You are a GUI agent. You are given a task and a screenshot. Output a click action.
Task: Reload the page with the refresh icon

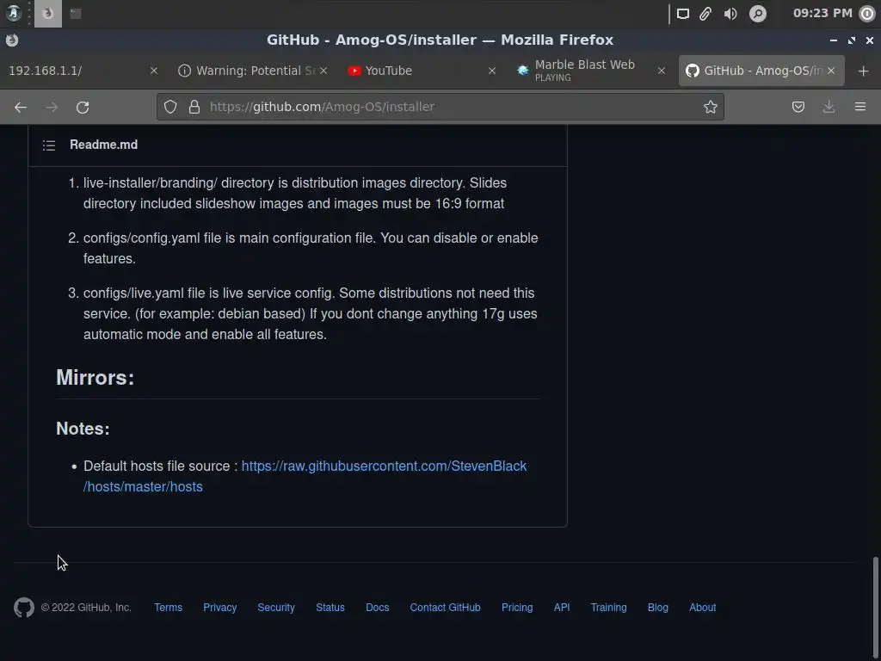(83, 107)
